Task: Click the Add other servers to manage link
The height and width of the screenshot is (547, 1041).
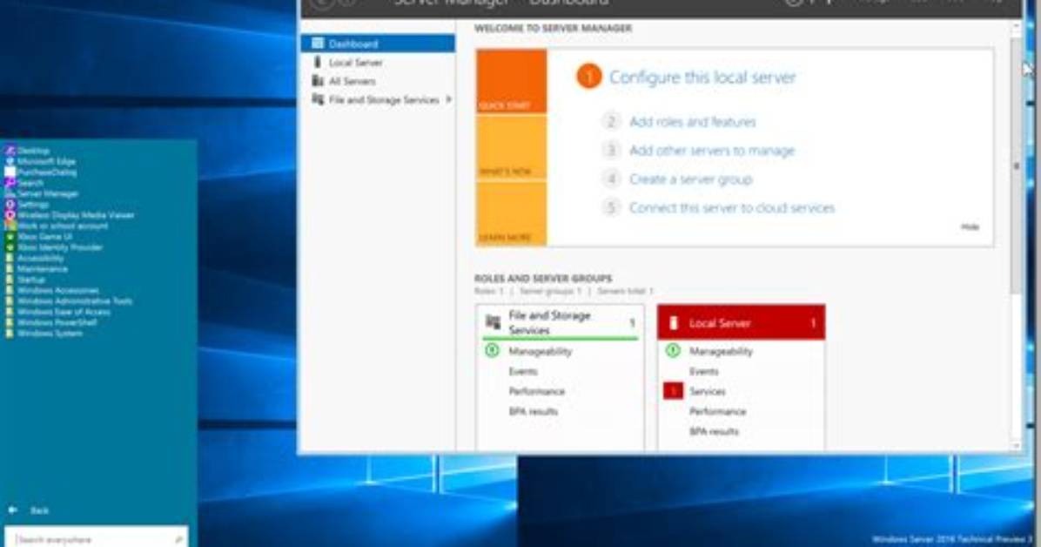Action: (x=712, y=150)
